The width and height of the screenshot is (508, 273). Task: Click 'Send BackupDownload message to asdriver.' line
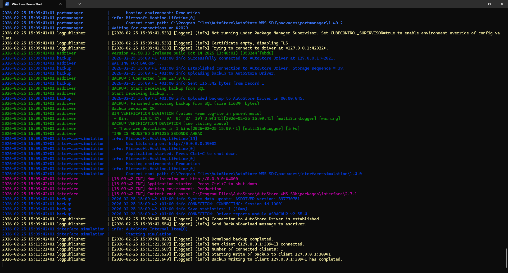[x=259, y=224]
